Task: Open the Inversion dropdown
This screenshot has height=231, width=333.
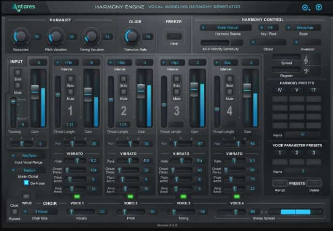Action: pyautogui.click(x=307, y=42)
